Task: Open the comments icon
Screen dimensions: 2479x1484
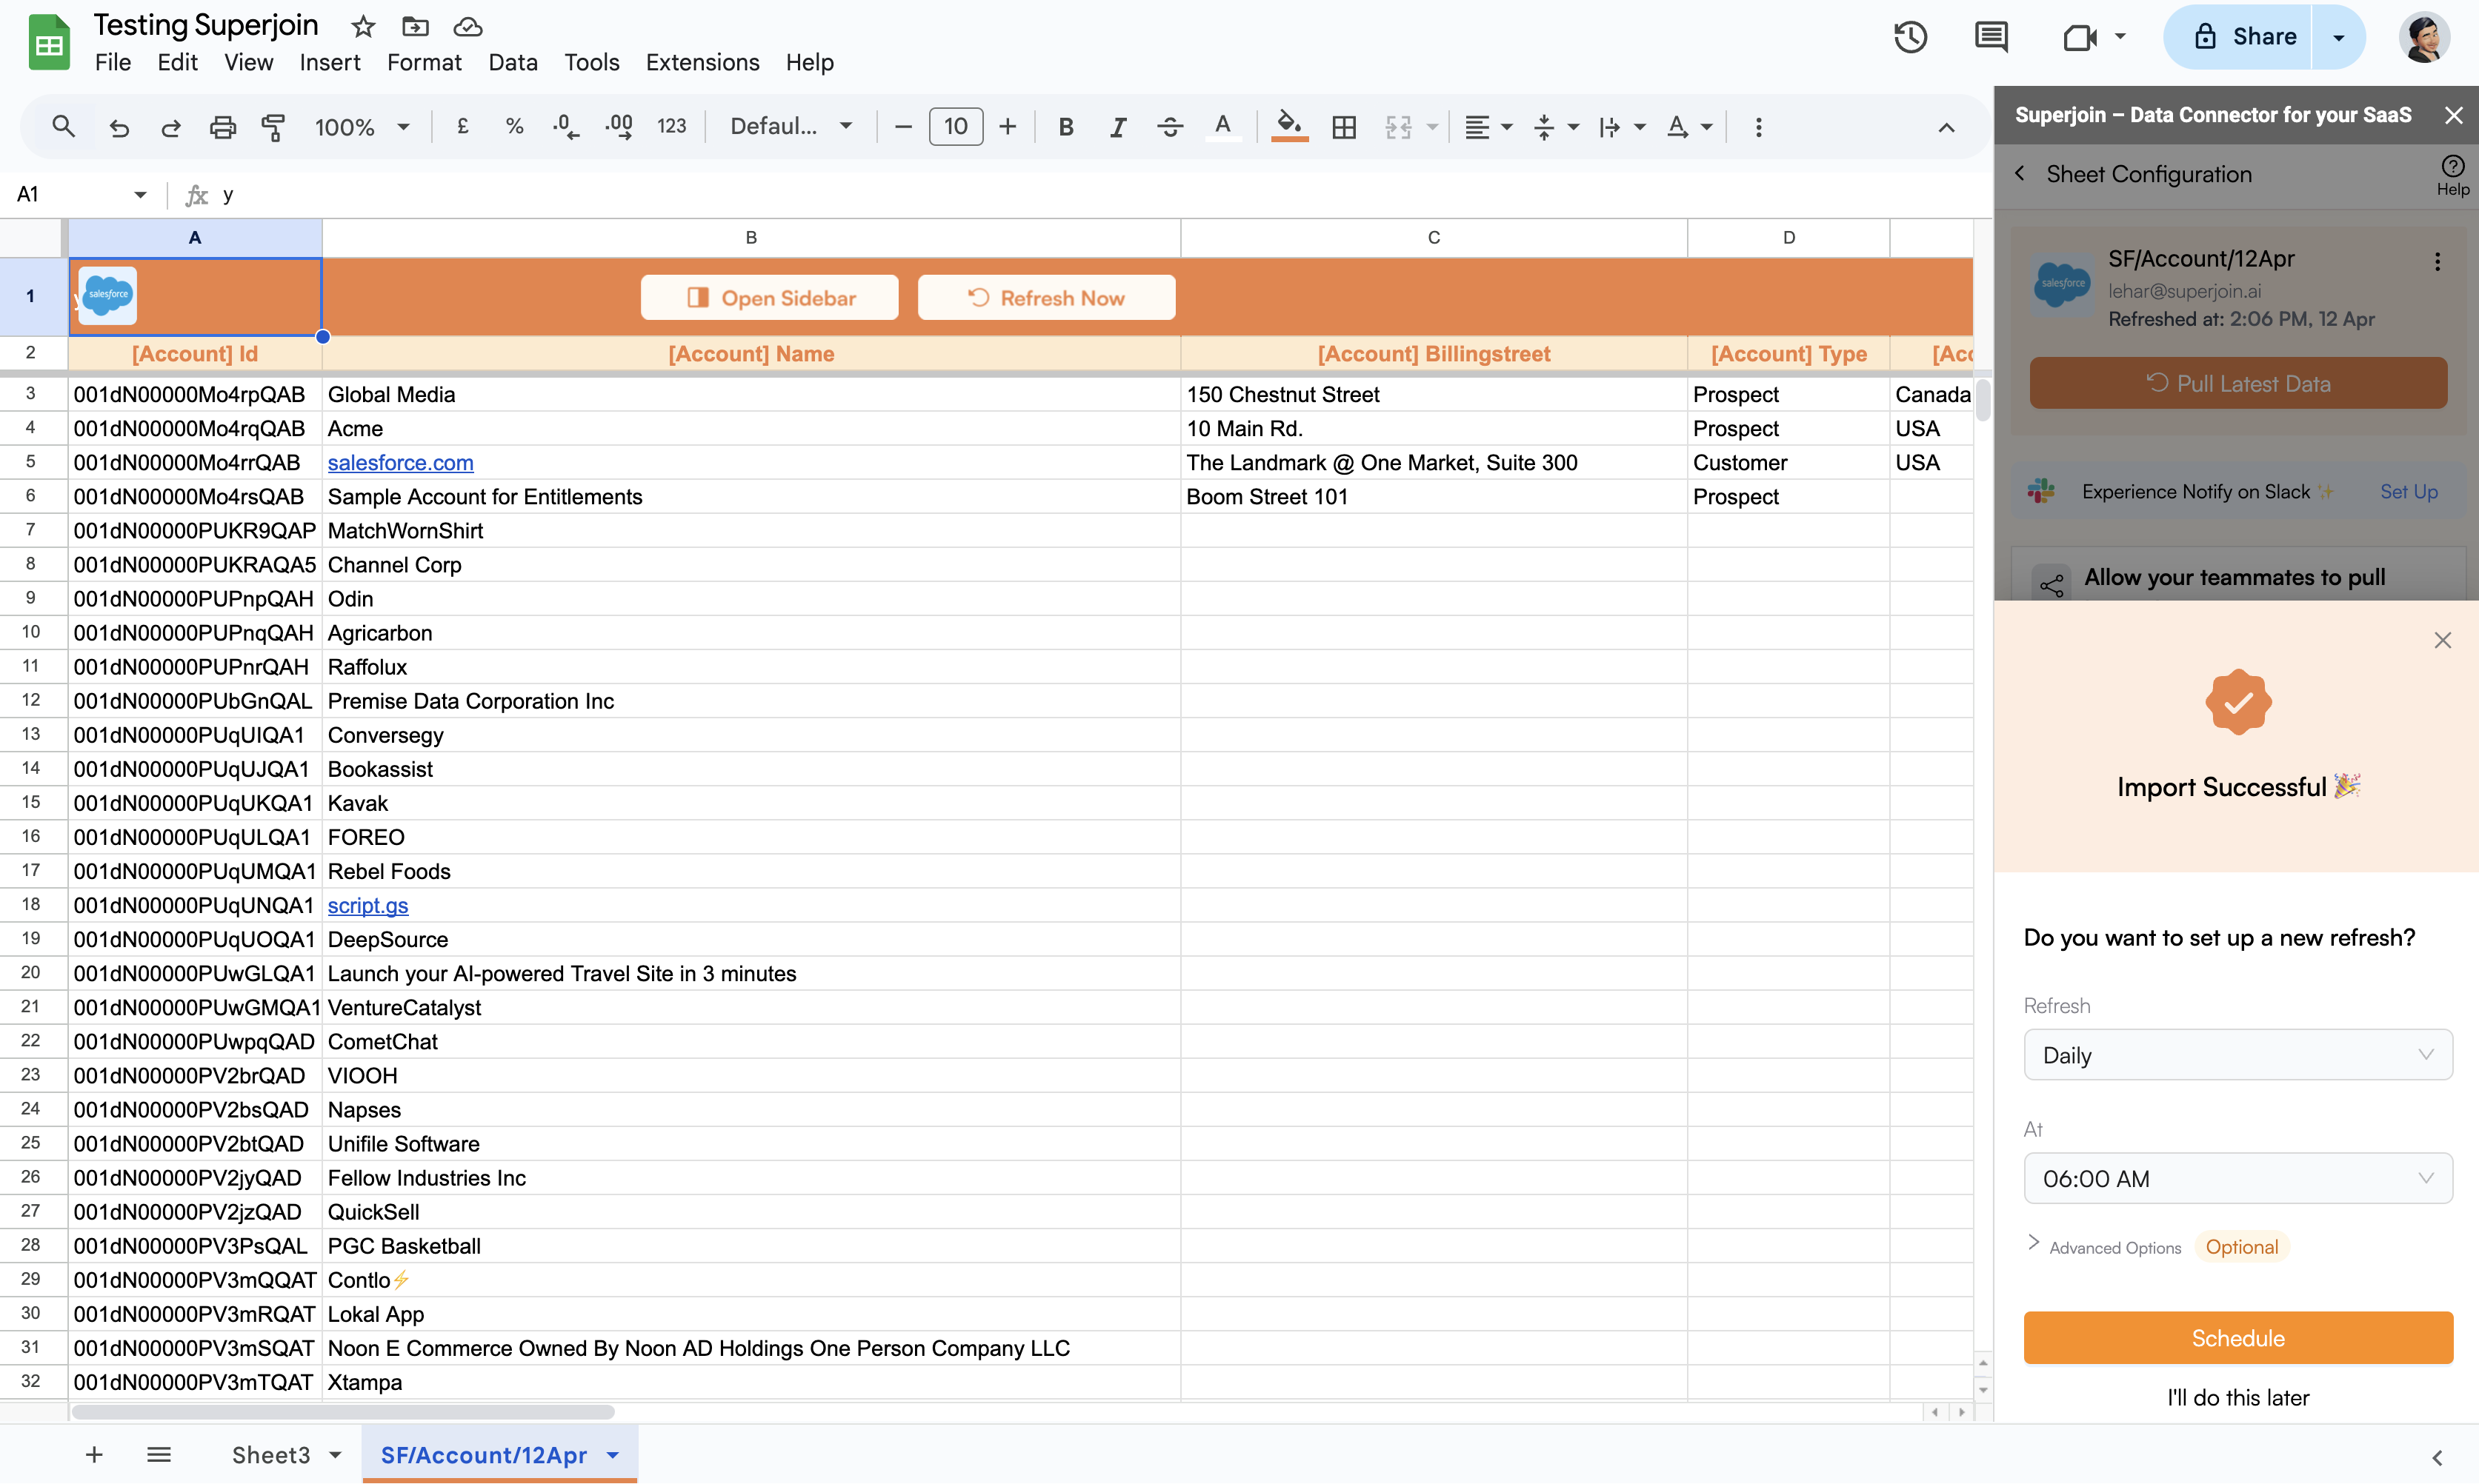Action: coord(1991,37)
